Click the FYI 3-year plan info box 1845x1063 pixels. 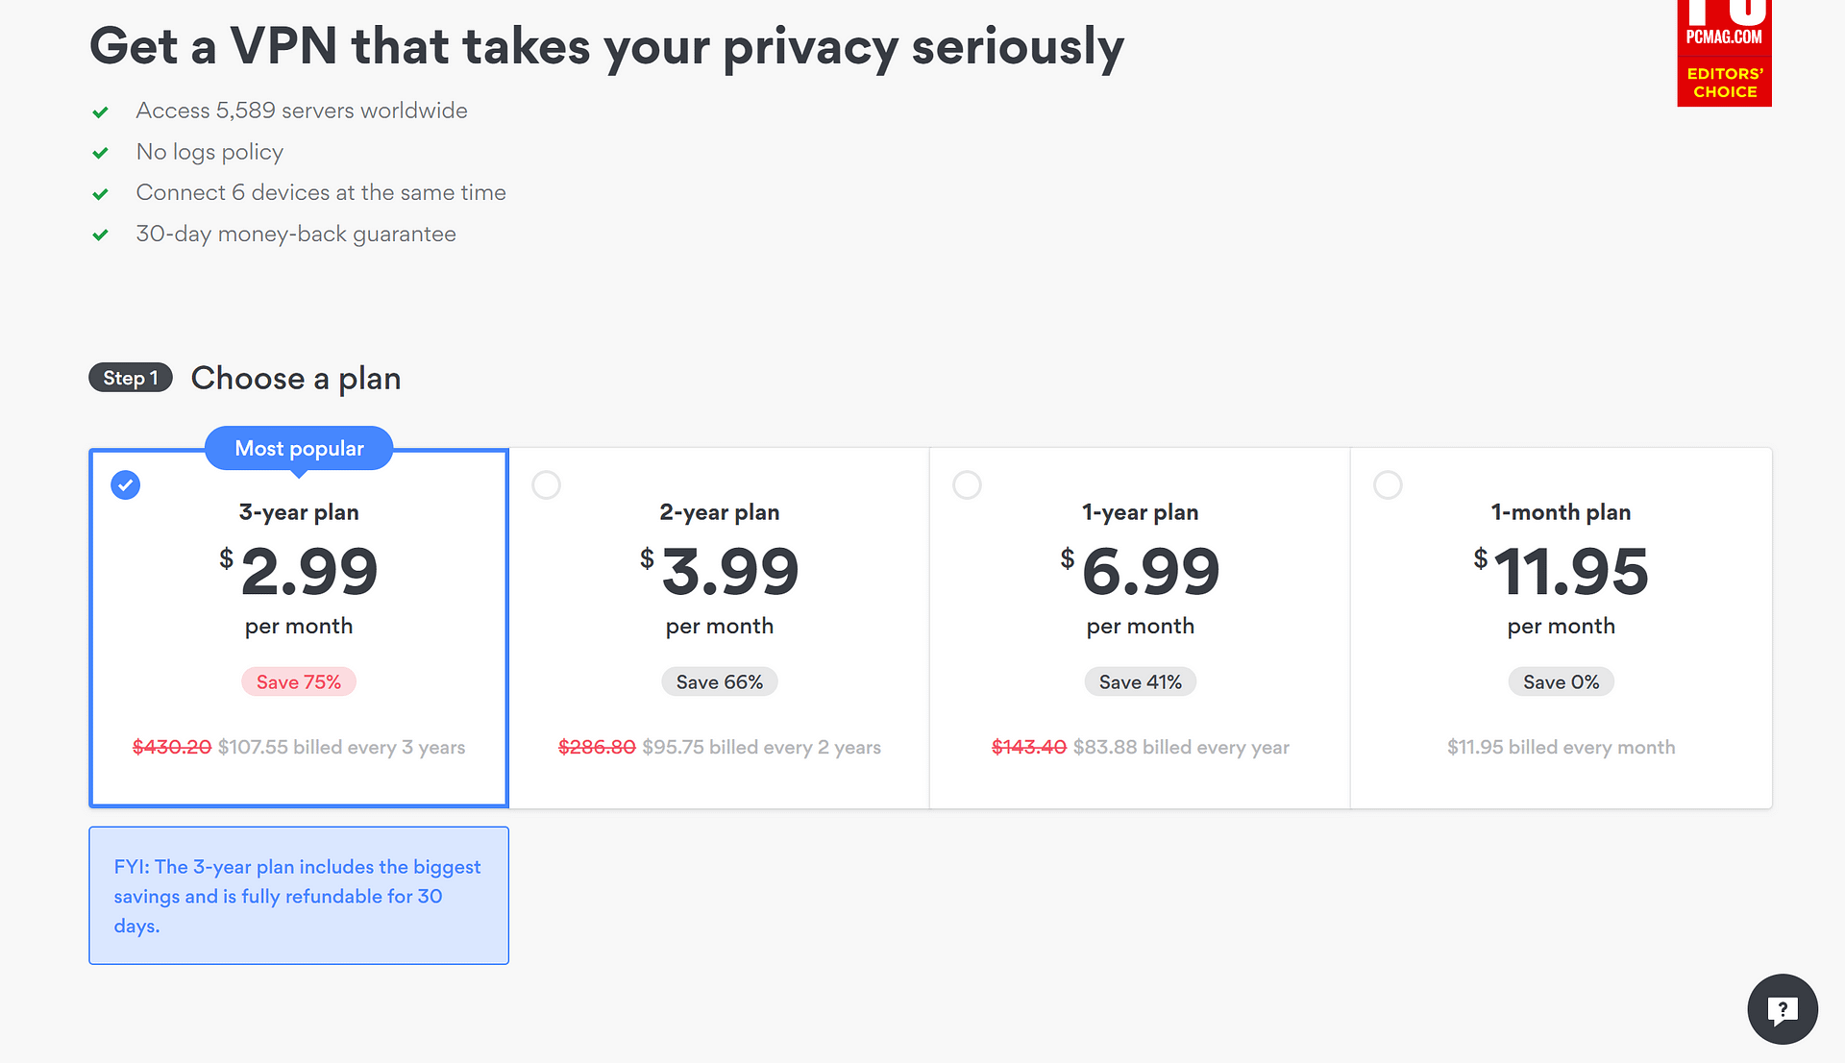[299, 896]
